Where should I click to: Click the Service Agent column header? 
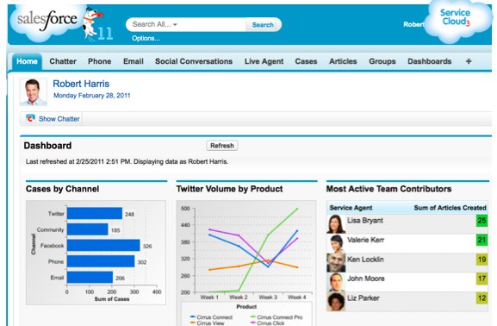[x=351, y=208]
